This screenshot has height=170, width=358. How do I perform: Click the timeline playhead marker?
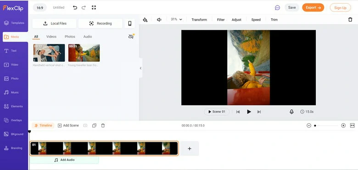[29, 132]
